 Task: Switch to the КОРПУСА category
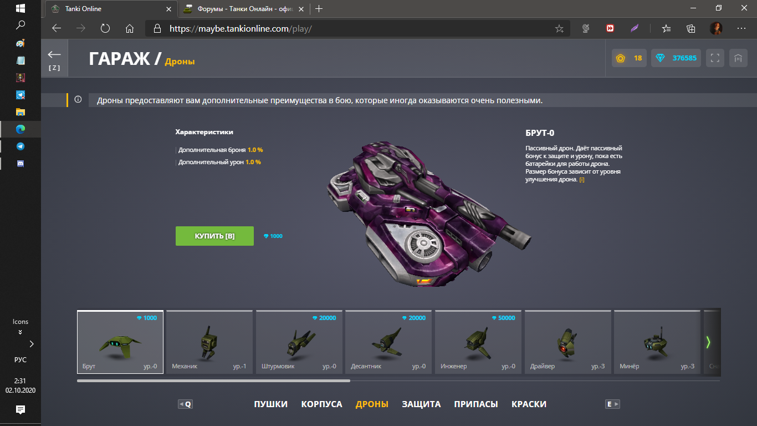point(322,404)
